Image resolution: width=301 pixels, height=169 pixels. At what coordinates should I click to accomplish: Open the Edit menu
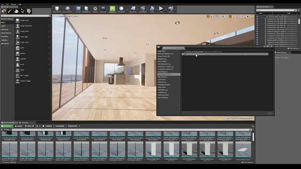tap(7, 4)
